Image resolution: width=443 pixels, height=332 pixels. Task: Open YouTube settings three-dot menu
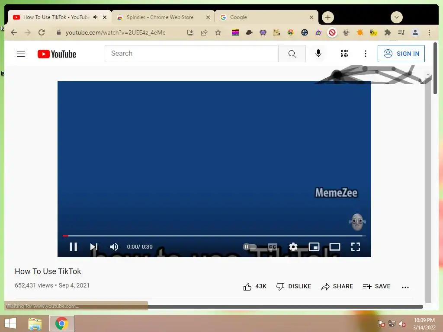point(365,54)
